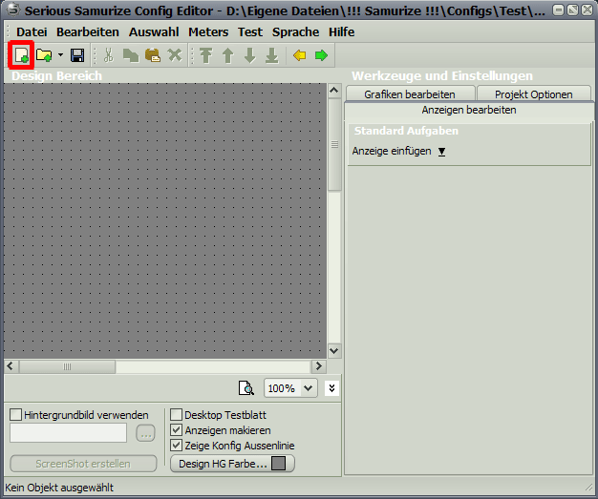
Task: Uncheck Anzeigen makieren checkbox
Action: (x=176, y=430)
